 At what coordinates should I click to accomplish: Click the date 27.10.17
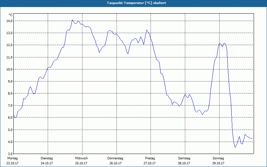(x=150, y=163)
